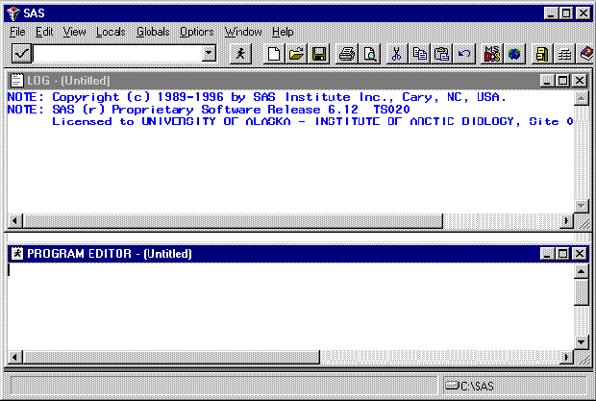
Task: Launch the MS-DOS prompt icon
Action: click(x=492, y=54)
